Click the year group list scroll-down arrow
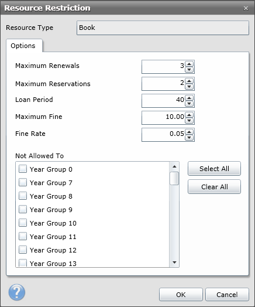Viewport: 255px width, 307px height. [x=174, y=262]
